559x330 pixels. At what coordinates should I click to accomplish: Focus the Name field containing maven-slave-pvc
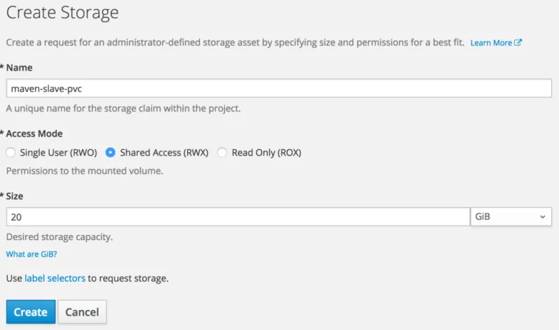(279, 88)
